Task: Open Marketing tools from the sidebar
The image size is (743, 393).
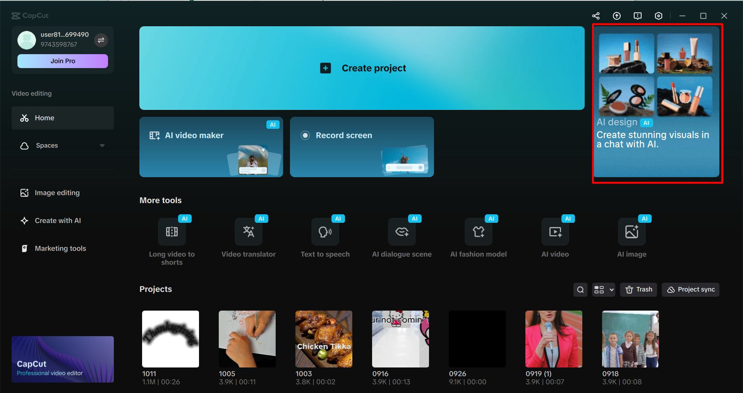Action: click(x=60, y=248)
